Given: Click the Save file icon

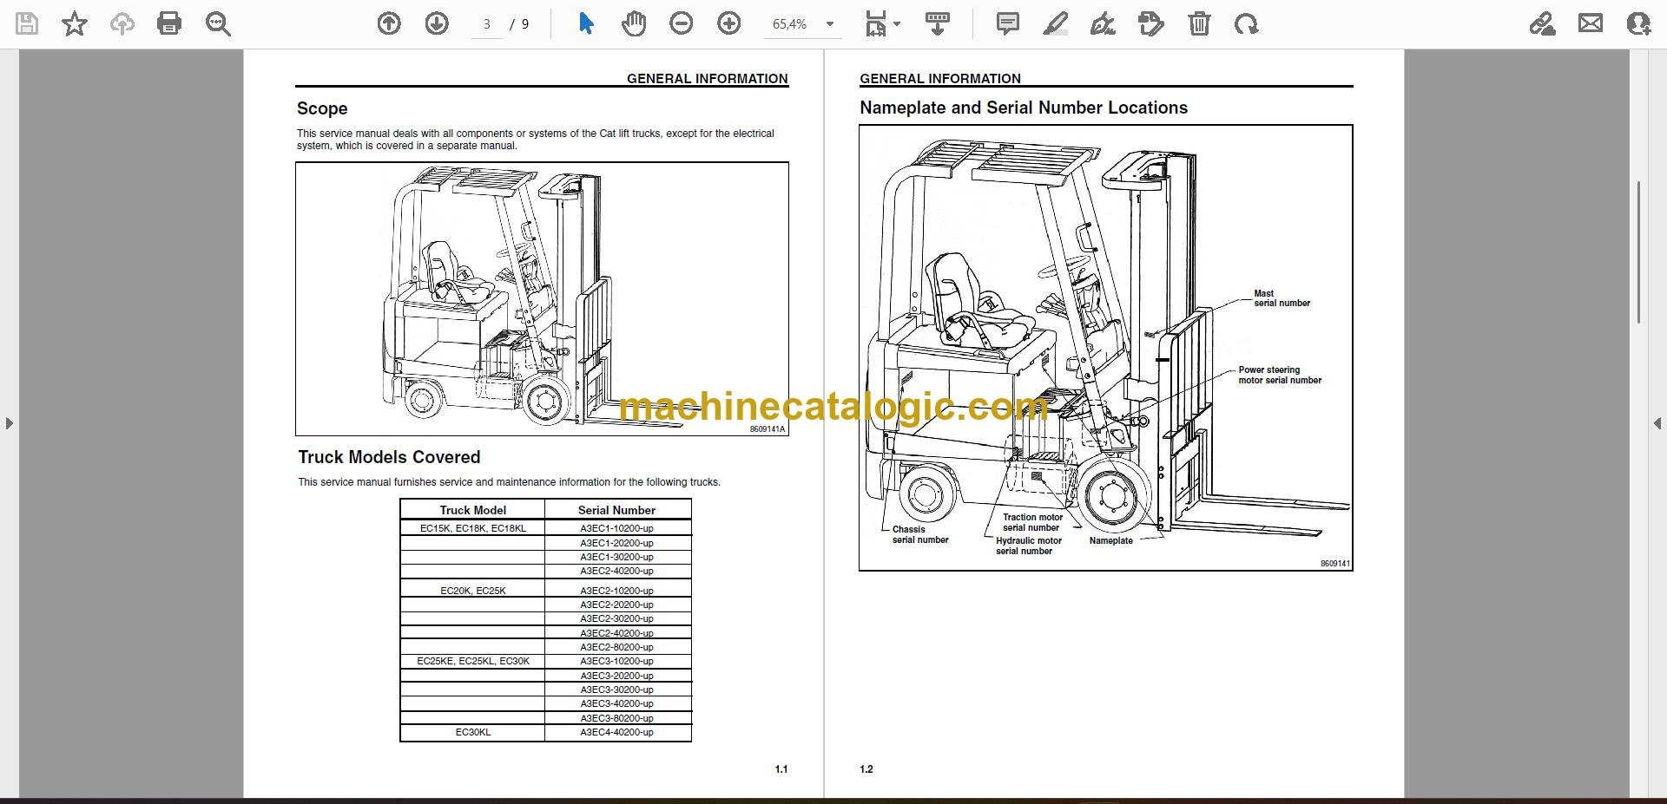Looking at the screenshot, I should (27, 24).
